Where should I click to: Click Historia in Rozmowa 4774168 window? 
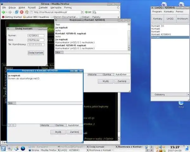(47, 125)
